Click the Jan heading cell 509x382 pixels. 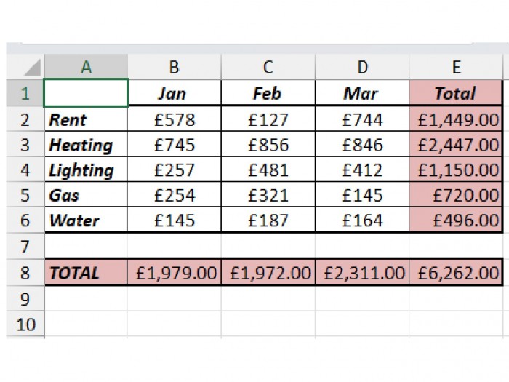point(175,93)
